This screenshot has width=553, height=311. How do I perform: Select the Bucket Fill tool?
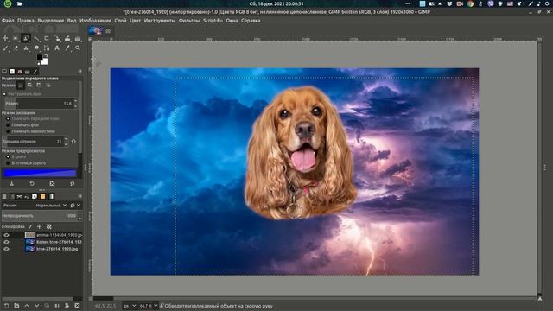click(78, 38)
